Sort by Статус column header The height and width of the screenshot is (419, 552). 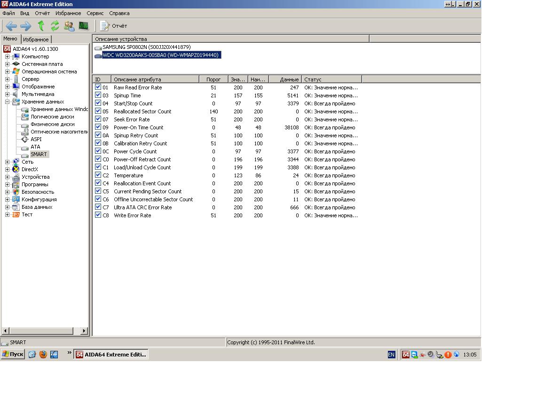[x=331, y=79]
